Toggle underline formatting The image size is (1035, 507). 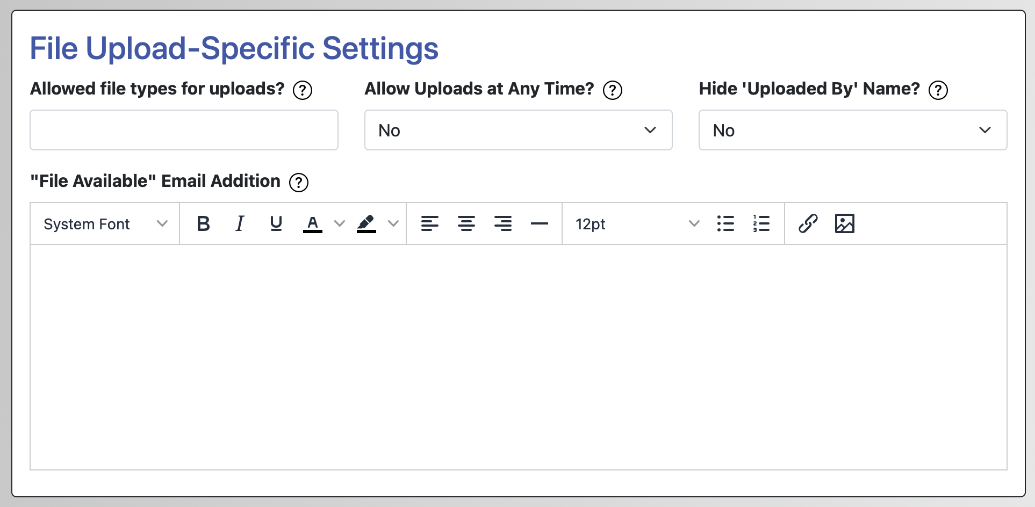[x=276, y=223]
